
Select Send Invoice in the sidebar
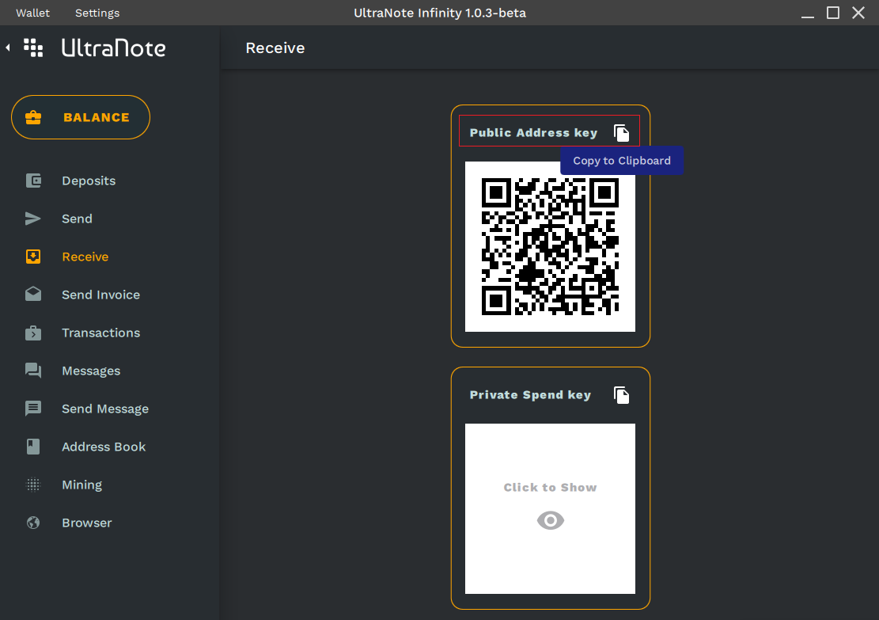pyautogui.click(x=101, y=295)
